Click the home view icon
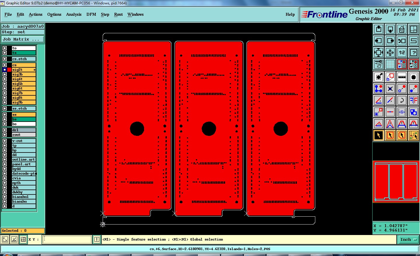Viewport: 420px width, 256px height. pos(402,29)
